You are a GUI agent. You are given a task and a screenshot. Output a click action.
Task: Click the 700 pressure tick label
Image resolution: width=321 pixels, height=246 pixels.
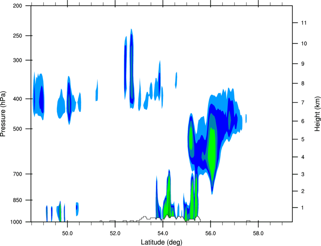17,174
